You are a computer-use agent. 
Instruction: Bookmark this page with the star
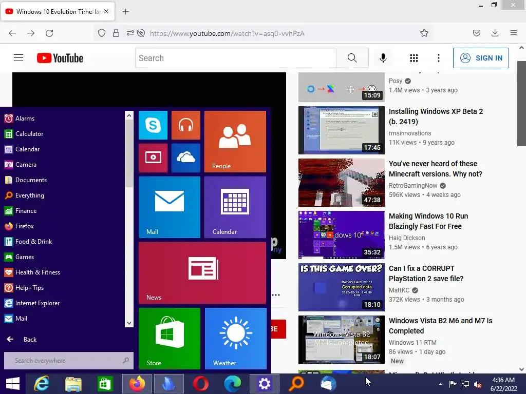pyautogui.click(x=424, y=33)
